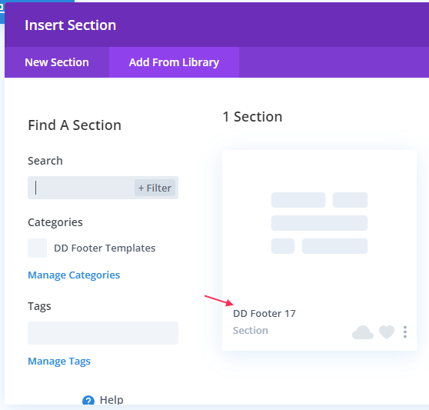Select the DD Footer 17 layout thumbnail
429x410 pixels.
tap(319, 223)
